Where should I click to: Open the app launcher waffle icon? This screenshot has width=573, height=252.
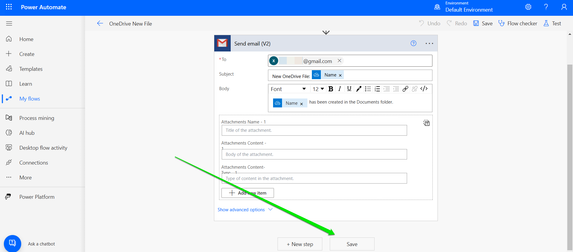tap(9, 7)
